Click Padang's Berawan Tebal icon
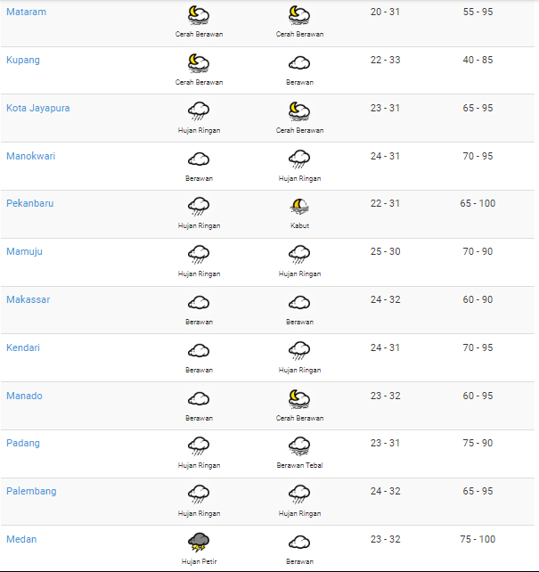Image resolution: width=539 pixels, height=572 pixels. 299,445
